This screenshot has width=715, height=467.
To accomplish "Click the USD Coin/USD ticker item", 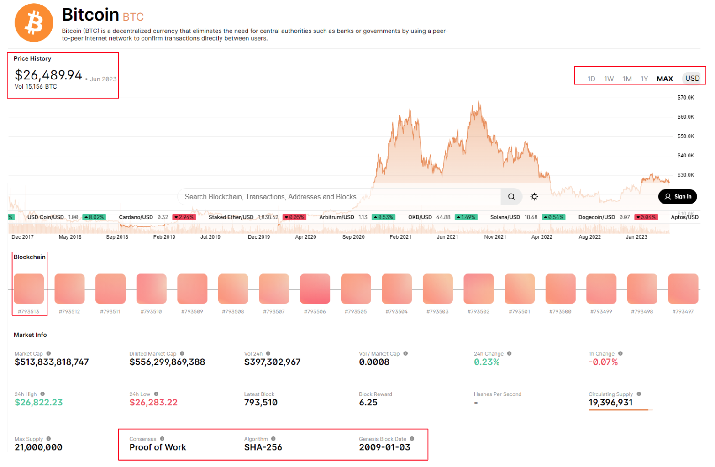I will [67, 217].
